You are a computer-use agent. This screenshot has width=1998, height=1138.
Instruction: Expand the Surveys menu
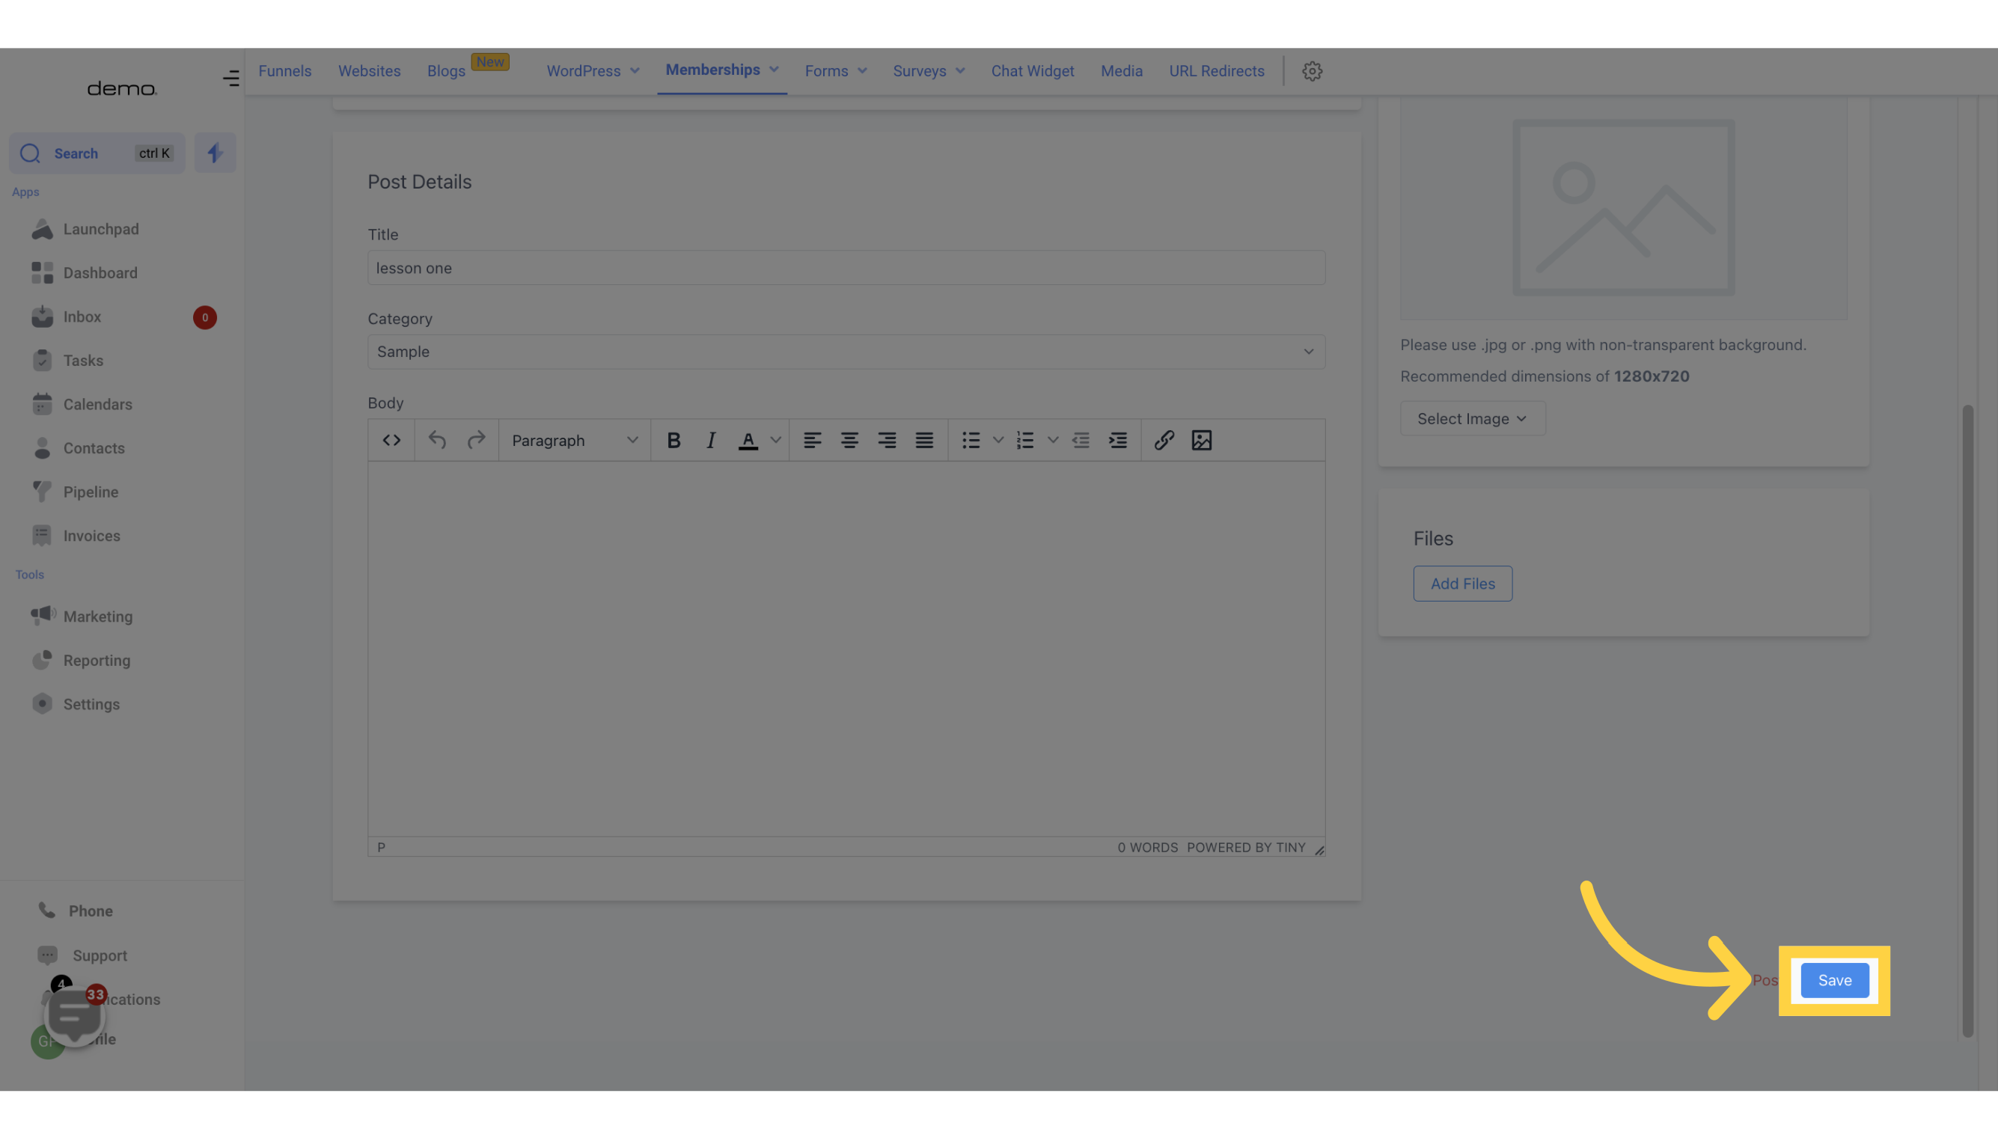pos(929,71)
